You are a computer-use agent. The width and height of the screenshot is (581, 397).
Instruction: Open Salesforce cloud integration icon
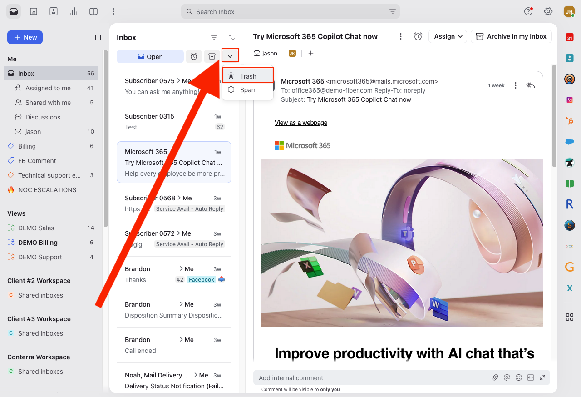[x=569, y=142]
